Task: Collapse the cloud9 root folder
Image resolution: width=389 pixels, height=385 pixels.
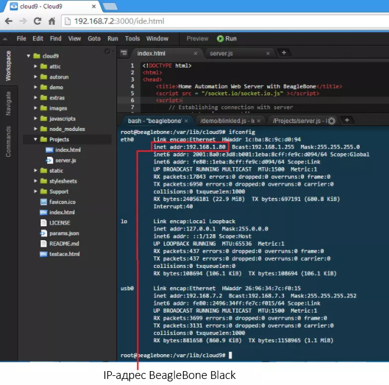Action: tap(28, 56)
